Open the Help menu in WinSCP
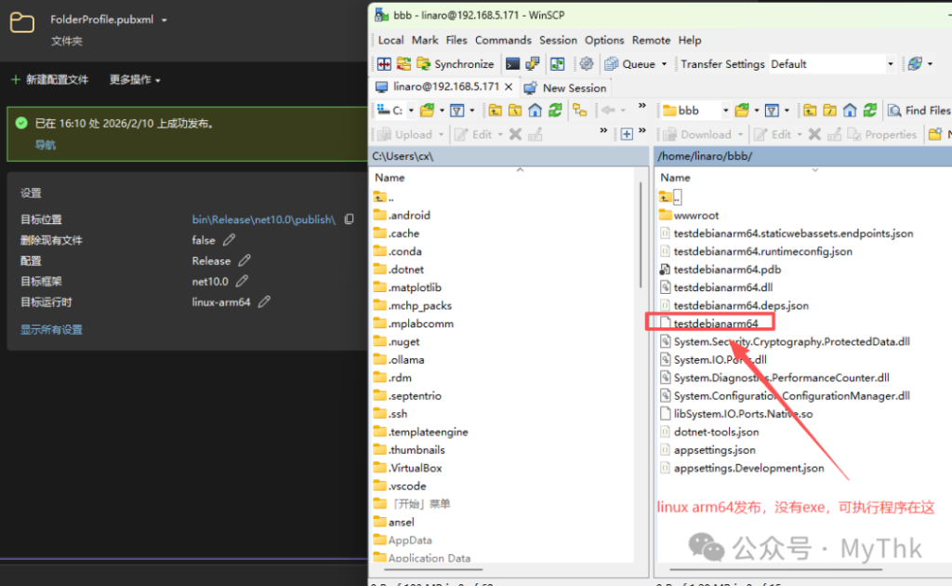952x586 pixels. coord(689,40)
